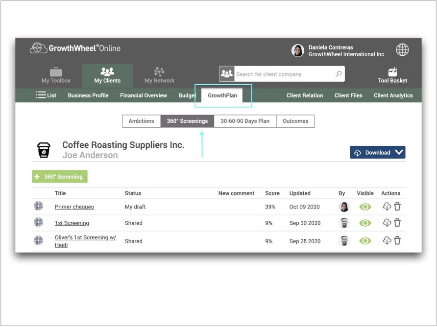
Task: Download Oliver's 1st Screening w/ Heidi
Action: (x=387, y=240)
